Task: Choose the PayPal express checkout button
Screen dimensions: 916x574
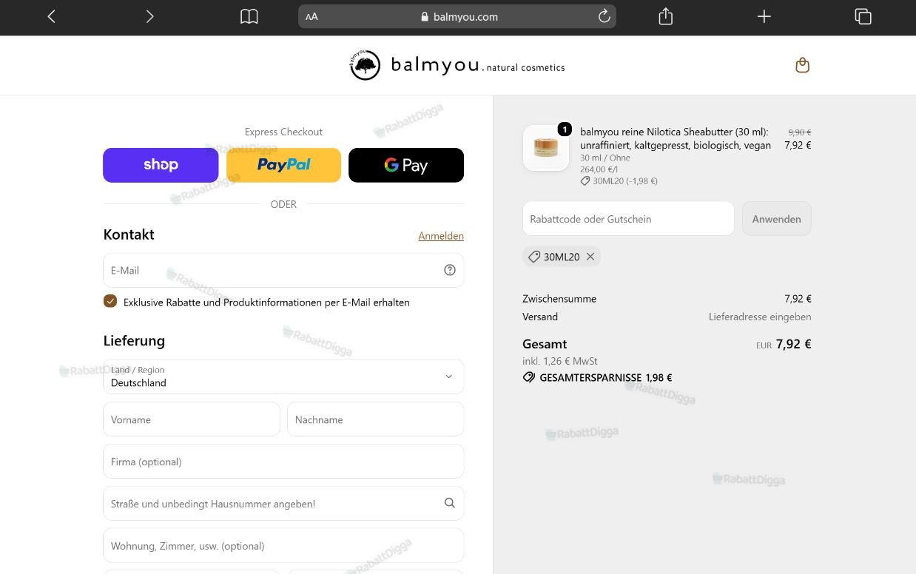Action: (x=283, y=165)
